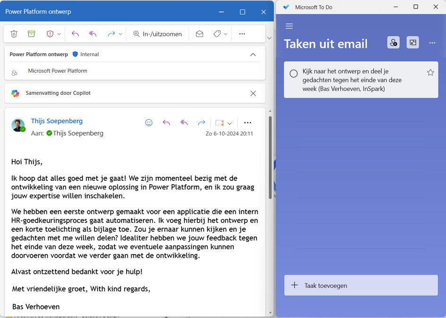Mark message read/unread with envelope icon
446x318 pixels.
click(x=200, y=34)
